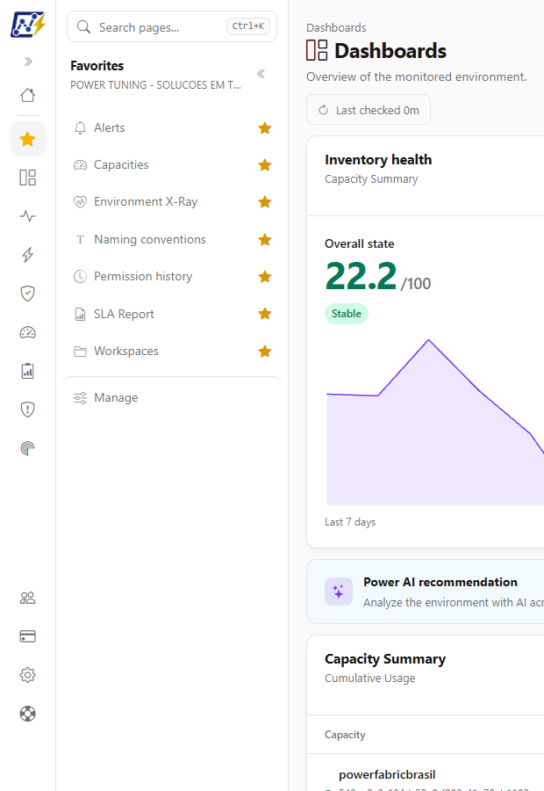This screenshot has height=791, width=544.
Task: Open the gauge speedometer icon in sidebar
Action: [x=28, y=332]
